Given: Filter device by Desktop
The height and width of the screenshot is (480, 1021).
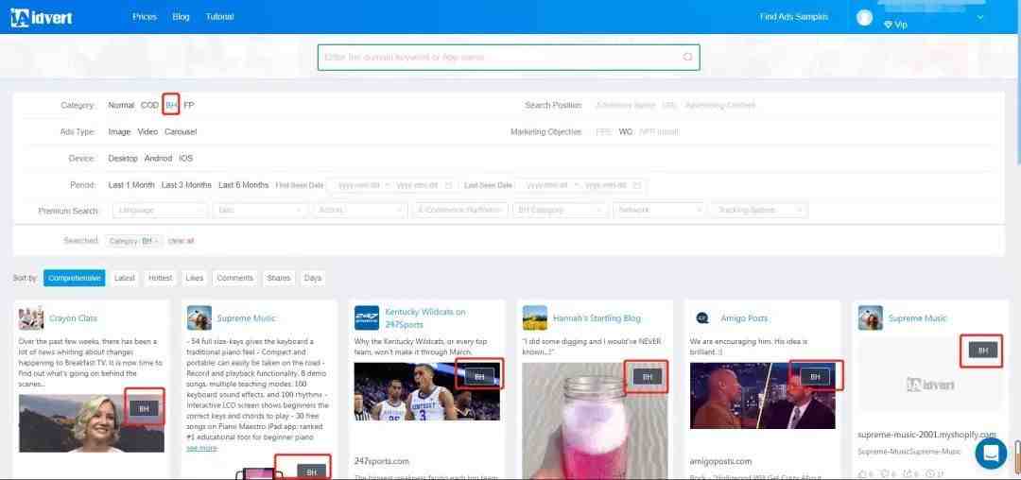Looking at the screenshot, I should click(x=123, y=158).
